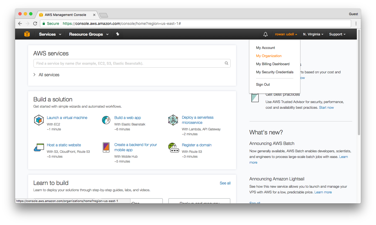
Task: Click Learn more for Amazon Lightsail
Action: pyautogui.click(x=323, y=192)
